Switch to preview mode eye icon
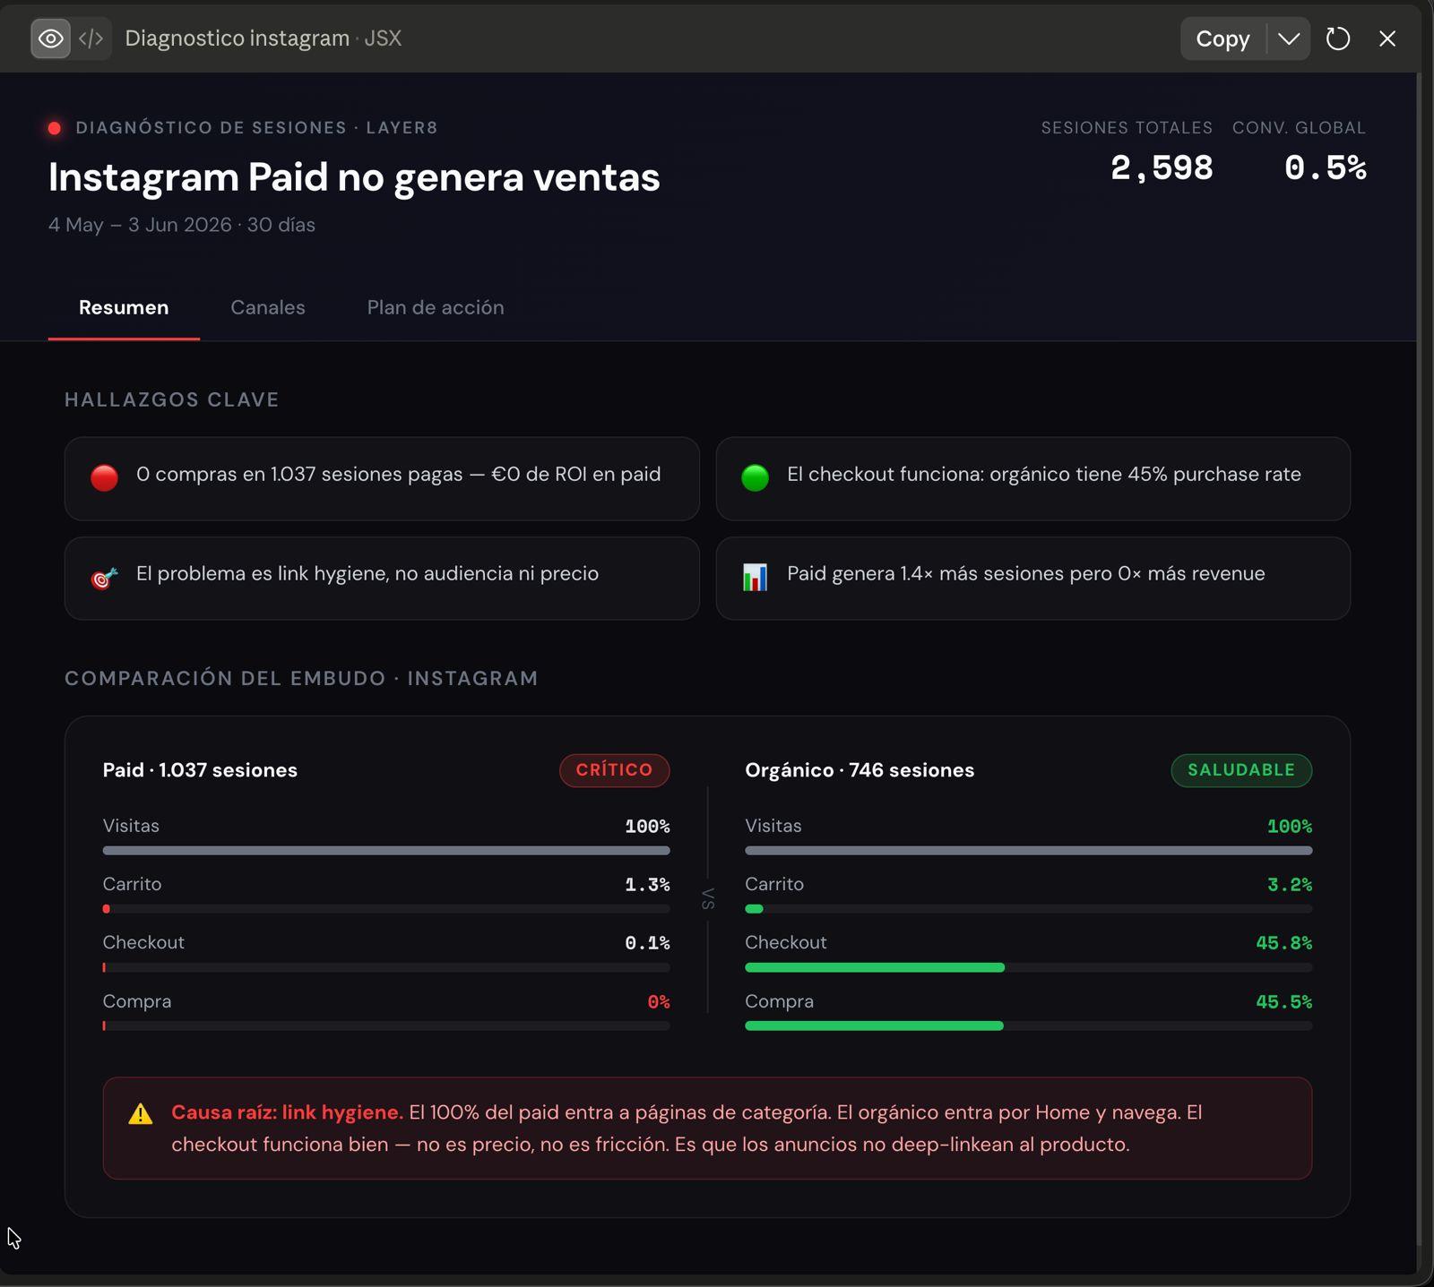This screenshot has height=1287, width=1434. pyautogui.click(x=50, y=39)
